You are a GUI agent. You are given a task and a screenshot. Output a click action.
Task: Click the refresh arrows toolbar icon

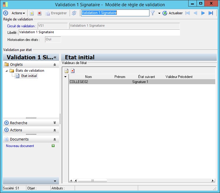[x=74, y=13]
